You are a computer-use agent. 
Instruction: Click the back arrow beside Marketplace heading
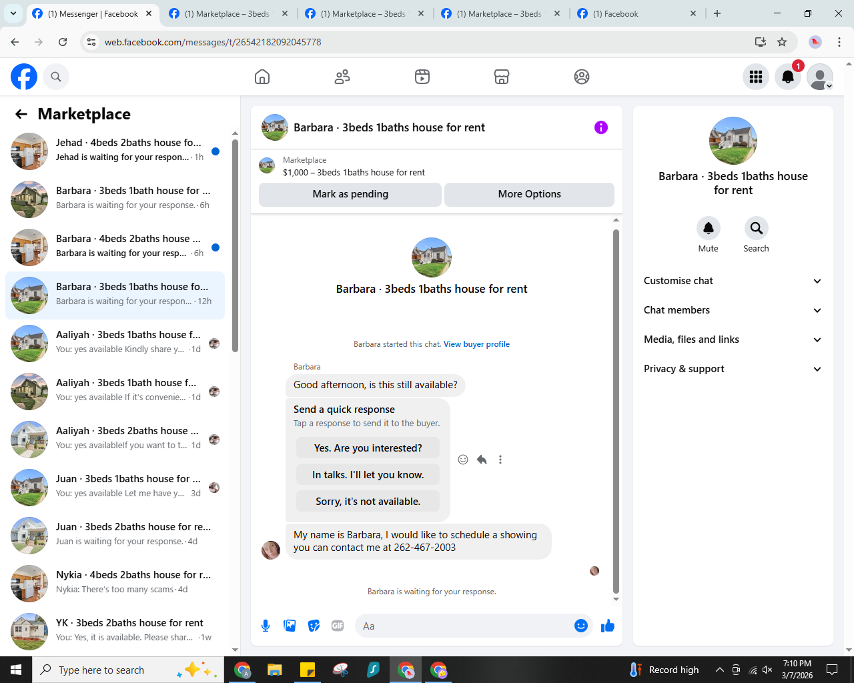21,114
